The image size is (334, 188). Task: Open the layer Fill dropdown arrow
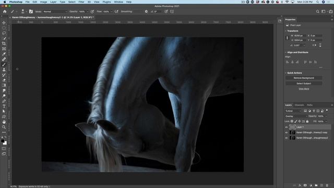click(x=326, y=121)
